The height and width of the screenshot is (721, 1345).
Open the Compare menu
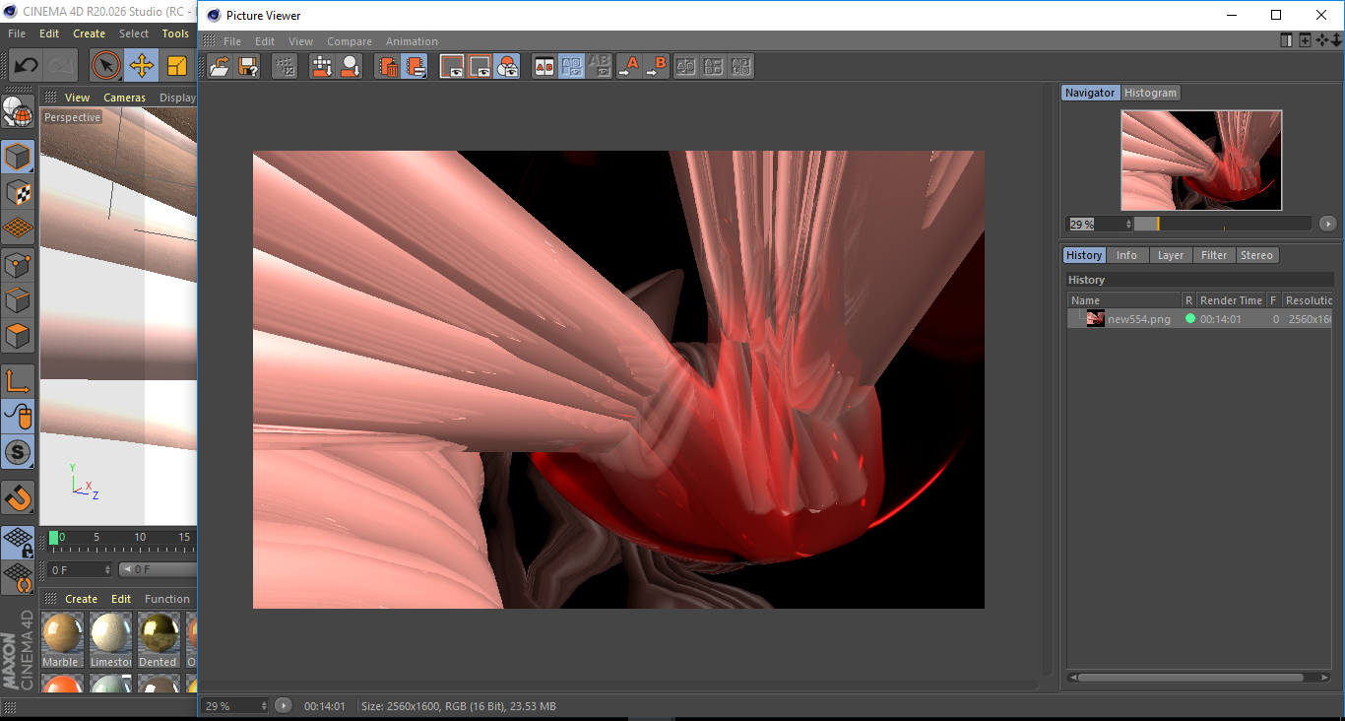point(350,41)
